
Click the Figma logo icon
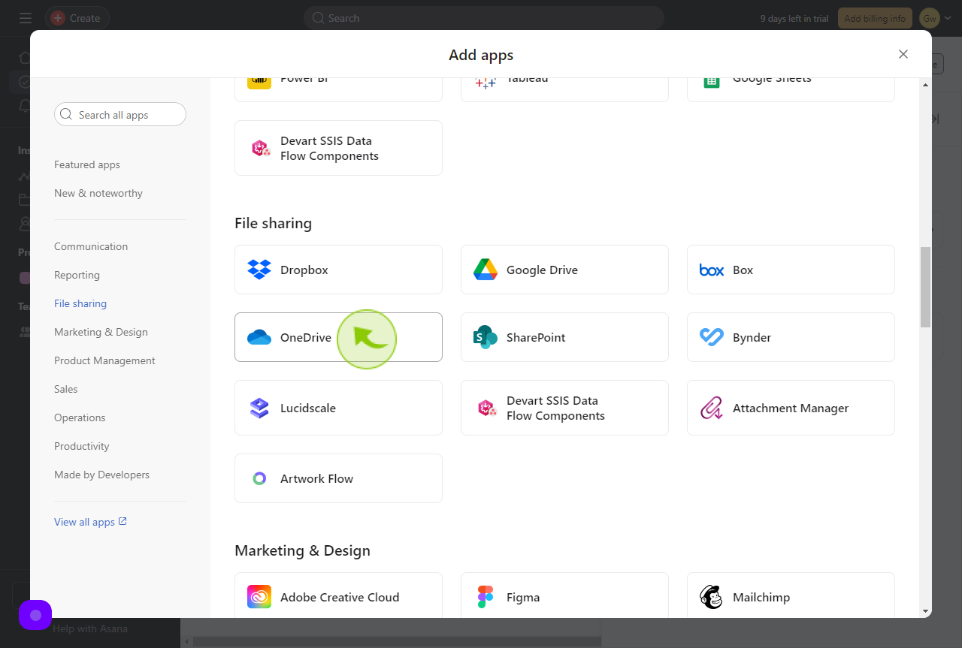tap(486, 597)
